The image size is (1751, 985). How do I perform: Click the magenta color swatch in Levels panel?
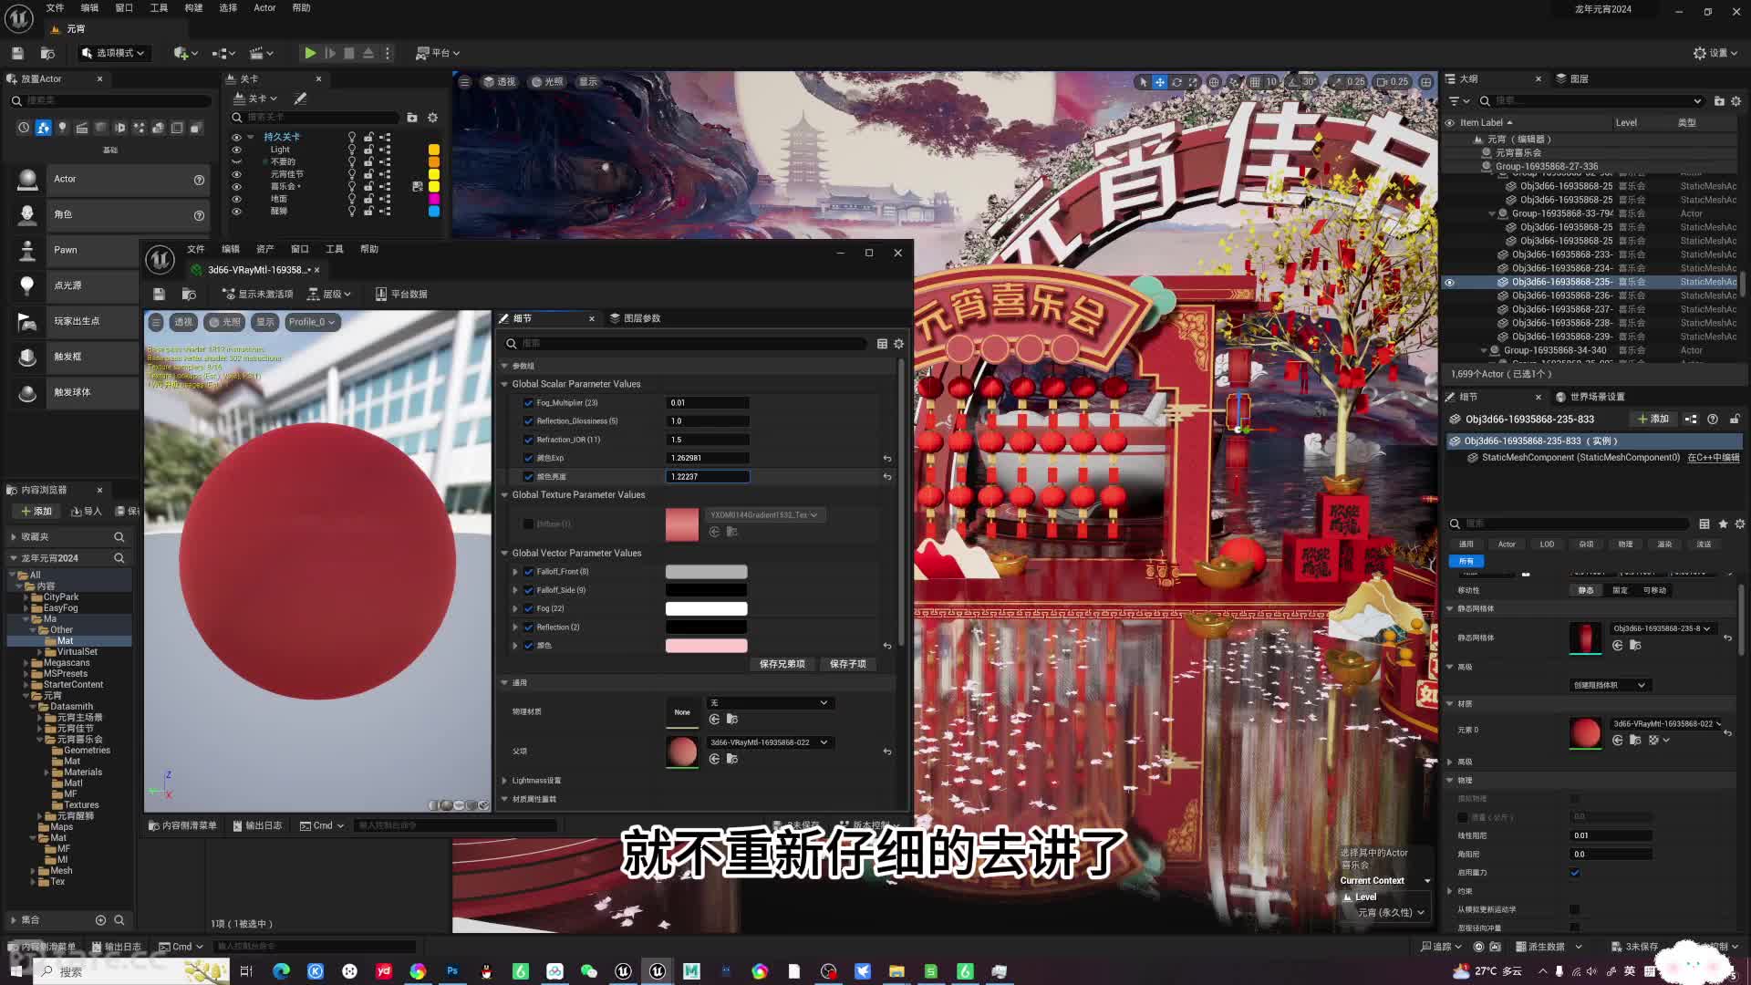(434, 199)
